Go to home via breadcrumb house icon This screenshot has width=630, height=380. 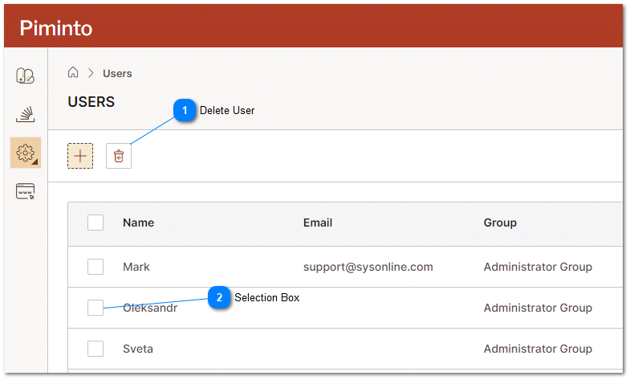(x=73, y=72)
